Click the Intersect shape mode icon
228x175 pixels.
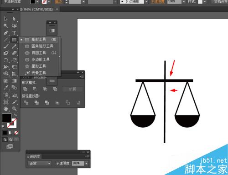tap(45, 89)
